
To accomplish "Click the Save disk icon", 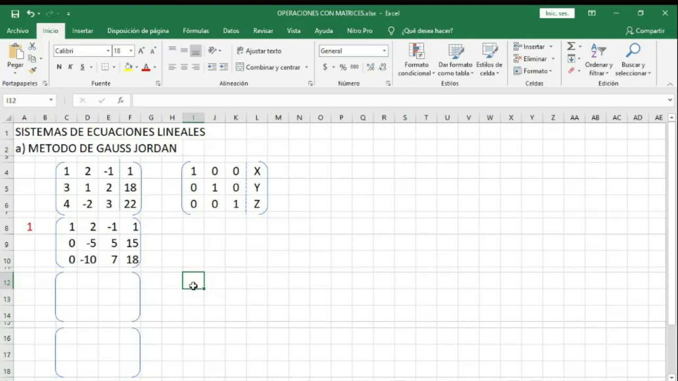I will click(15, 13).
